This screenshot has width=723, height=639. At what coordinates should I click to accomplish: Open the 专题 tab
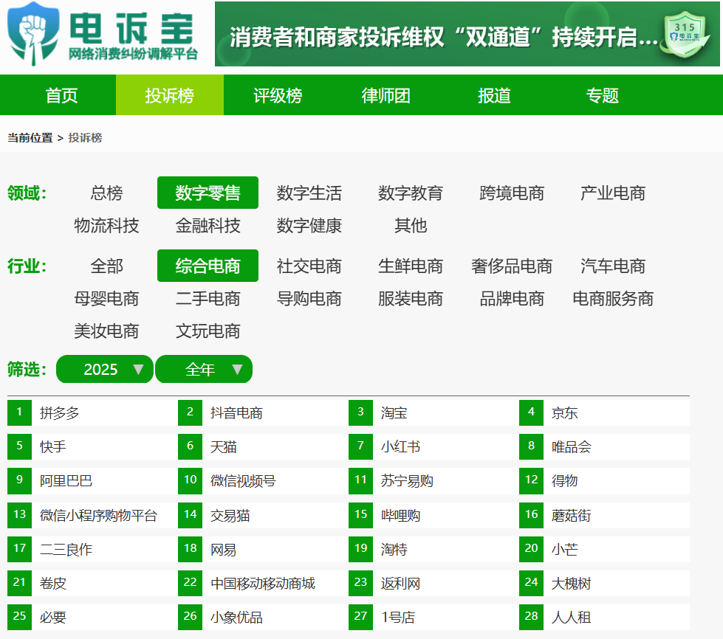(x=602, y=95)
